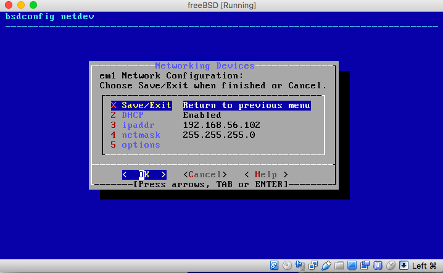The image size is (443, 273).
Task: Choose the netmask menu entry
Action: 136,135
